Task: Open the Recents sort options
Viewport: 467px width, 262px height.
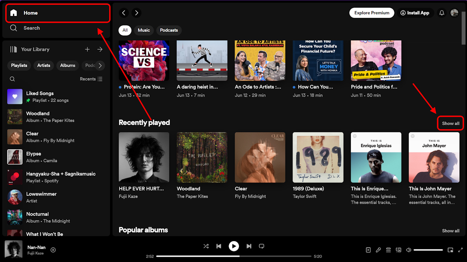Action: (91, 79)
